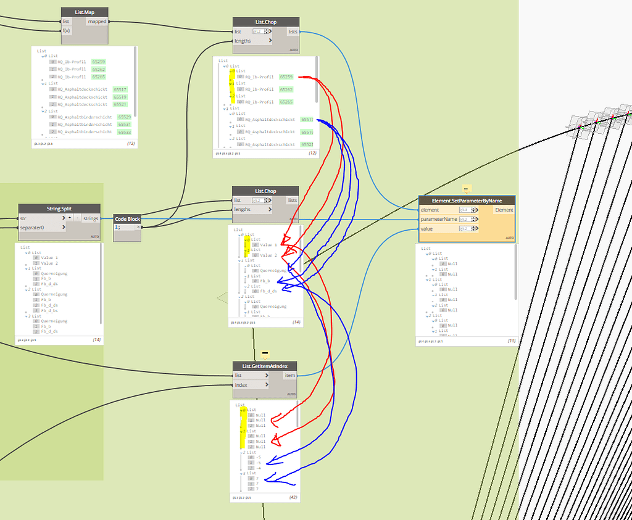Screen dimensions: 632x520
Task: Click AUTO lacing on the List.GetItemAtIndex node
Action: click(x=291, y=394)
